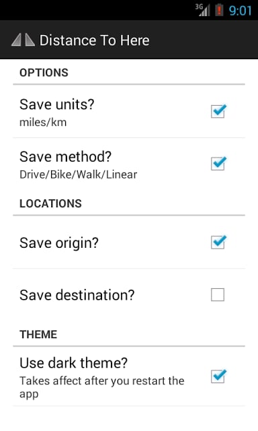Image resolution: width=258 pixels, height=431 pixels.
Task: Tap the 3G signal strength icon
Action: 202,10
